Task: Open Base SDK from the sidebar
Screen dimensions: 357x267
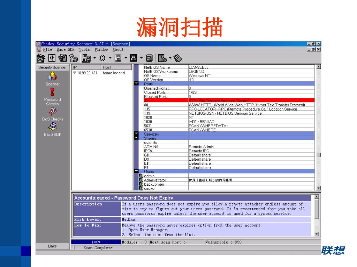Action: 52,130
